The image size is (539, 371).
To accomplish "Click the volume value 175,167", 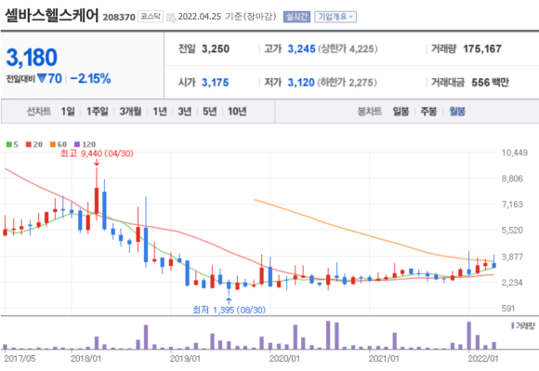I will pyautogui.click(x=482, y=49).
